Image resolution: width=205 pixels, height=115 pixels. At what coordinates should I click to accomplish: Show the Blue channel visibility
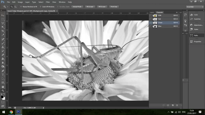pos(151,26)
